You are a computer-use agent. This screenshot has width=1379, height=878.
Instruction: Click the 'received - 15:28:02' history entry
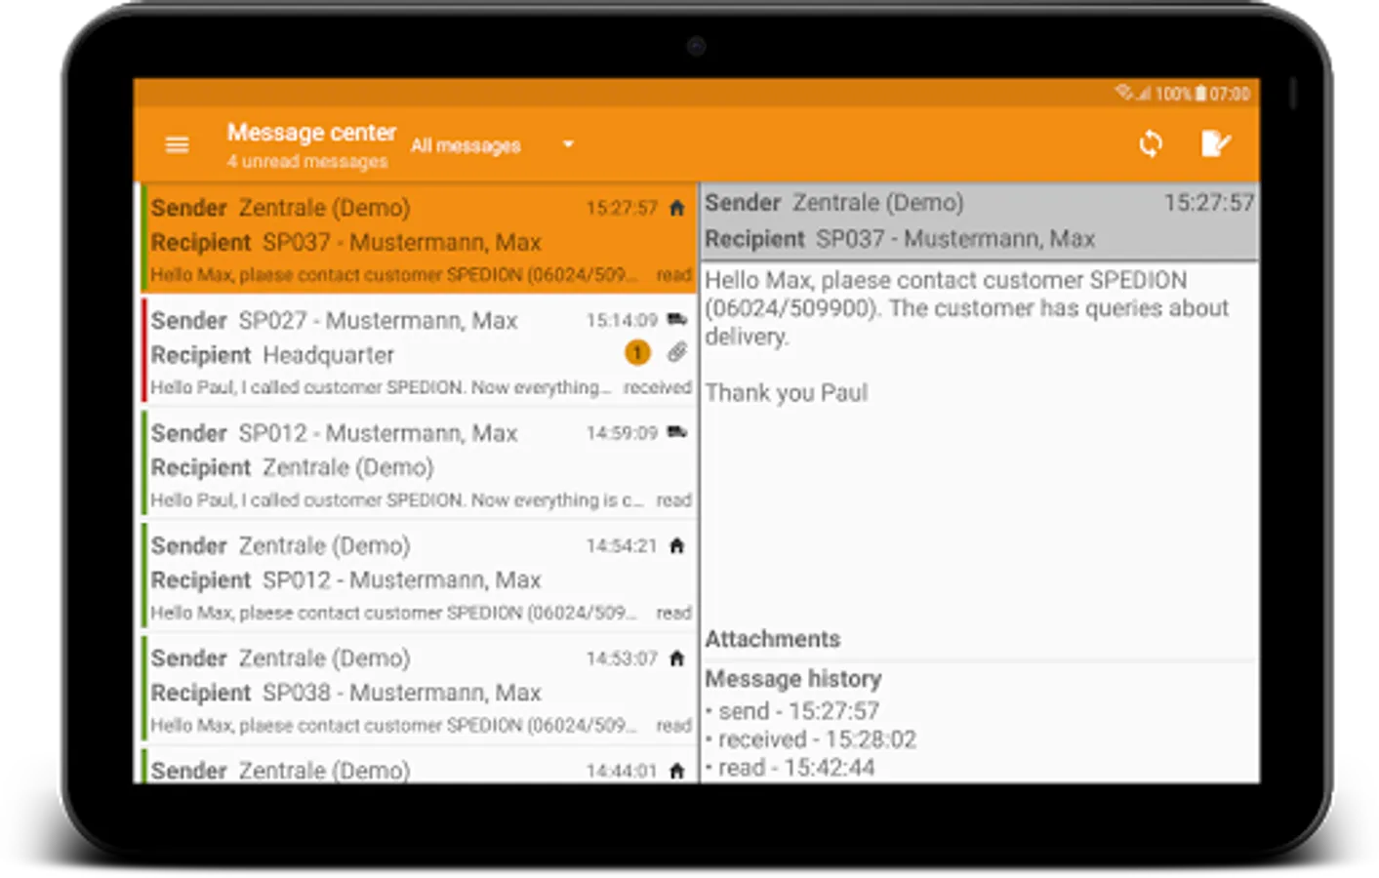tap(810, 739)
